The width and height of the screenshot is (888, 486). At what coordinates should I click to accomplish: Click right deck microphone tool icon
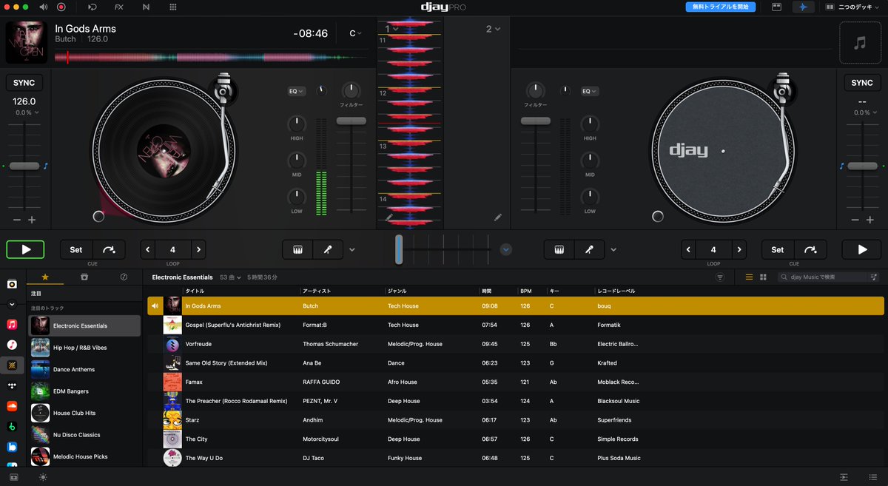pos(590,249)
